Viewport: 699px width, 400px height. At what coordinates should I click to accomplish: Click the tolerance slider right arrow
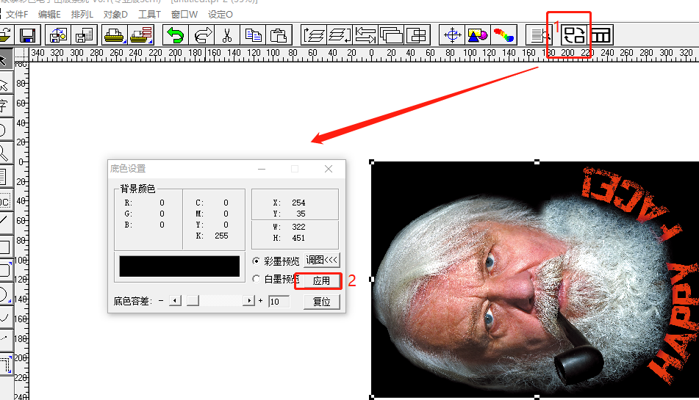248,301
